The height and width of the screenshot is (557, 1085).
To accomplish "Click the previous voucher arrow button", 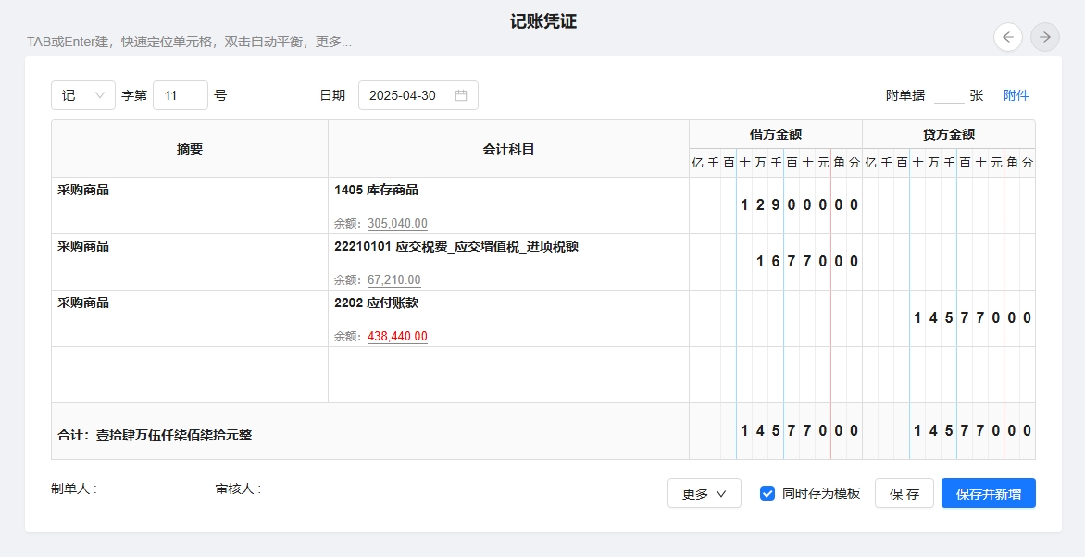I will (1008, 37).
